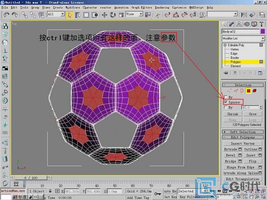
Task: Click the Flip button
Action: (x=253, y=161)
